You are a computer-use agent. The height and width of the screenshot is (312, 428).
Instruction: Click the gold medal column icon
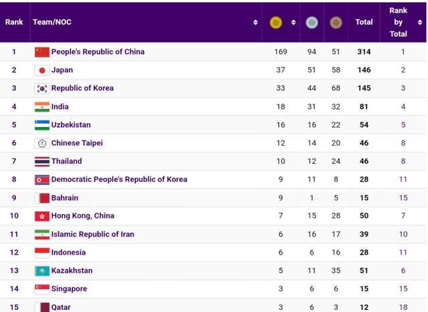(x=276, y=23)
